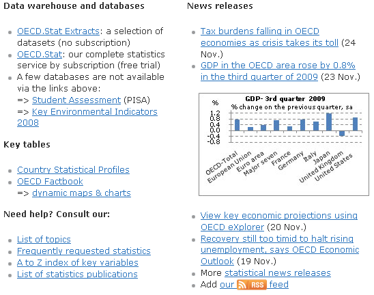
Task: Open dynamic maps & charts link
Action: pyautogui.click(x=81, y=193)
